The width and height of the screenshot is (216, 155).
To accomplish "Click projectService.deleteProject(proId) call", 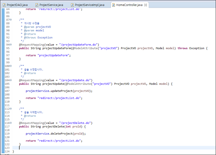I will pos(56,134).
